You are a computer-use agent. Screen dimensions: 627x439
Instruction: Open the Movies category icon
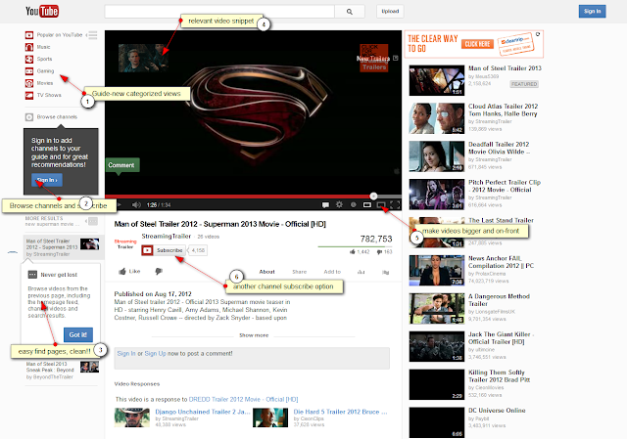tap(29, 83)
